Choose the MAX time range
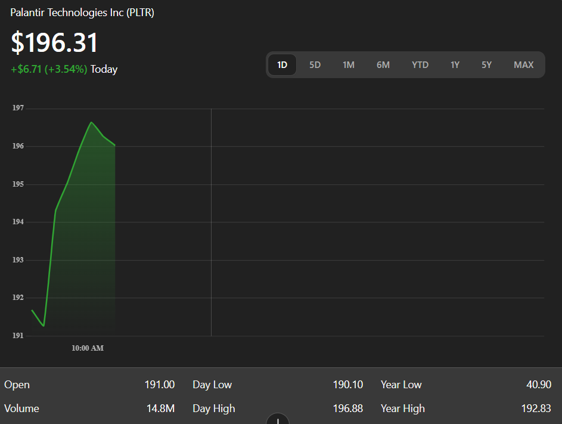Image resolution: width=562 pixels, height=424 pixels. [x=523, y=64]
